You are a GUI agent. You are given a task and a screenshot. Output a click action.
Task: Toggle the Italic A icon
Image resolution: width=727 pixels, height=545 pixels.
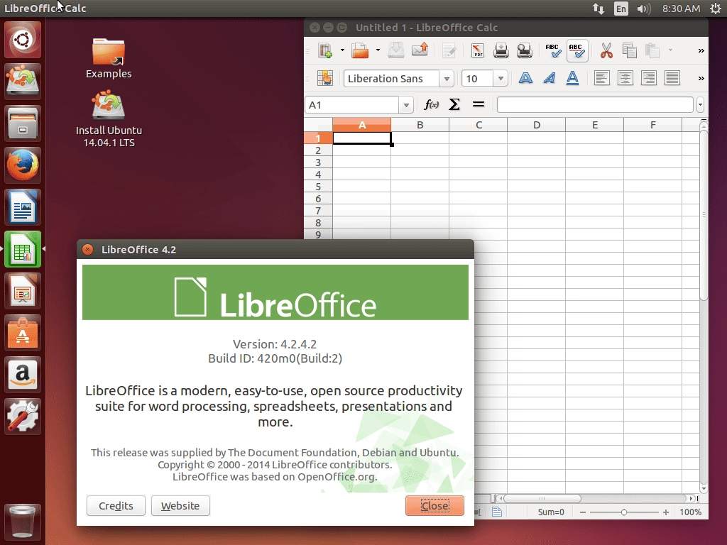549,78
